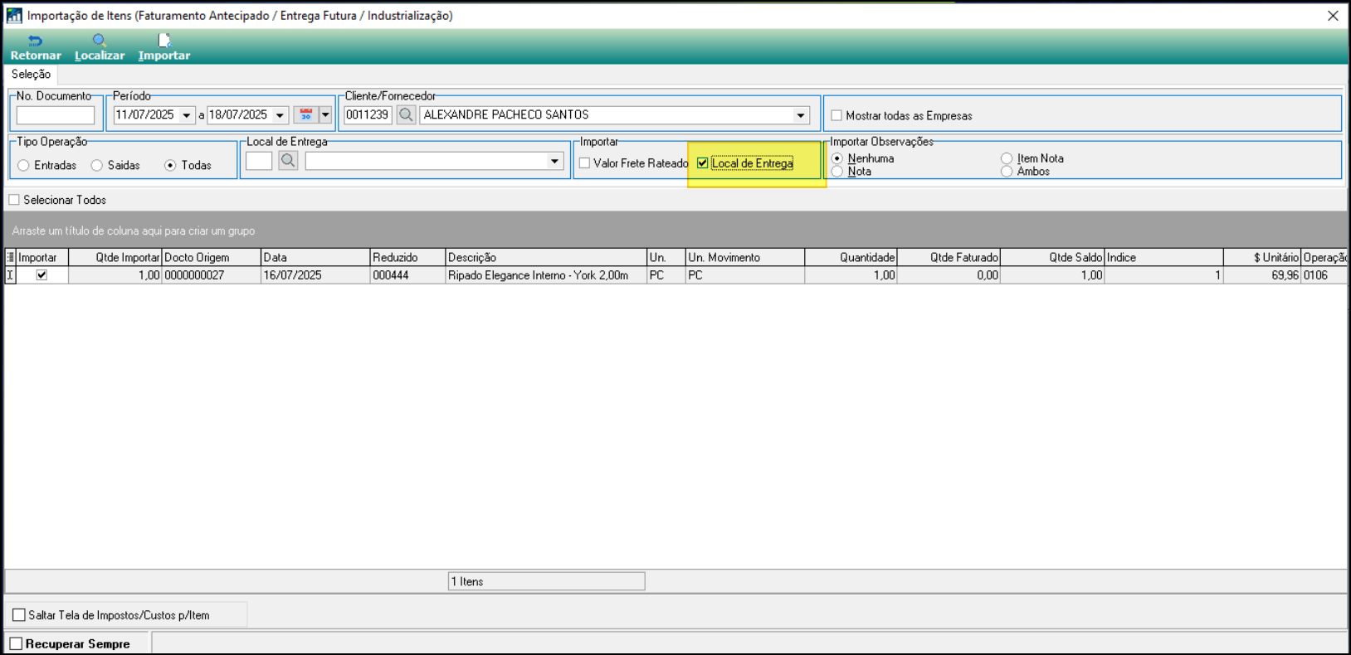Image resolution: width=1351 pixels, height=655 pixels.
Task: Click the magnifier next to client code 0011239
Action: pyautogui.click(x=406, y=115)
